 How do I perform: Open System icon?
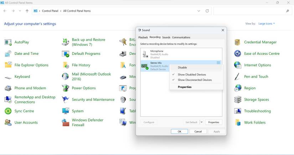coord(66,111)
